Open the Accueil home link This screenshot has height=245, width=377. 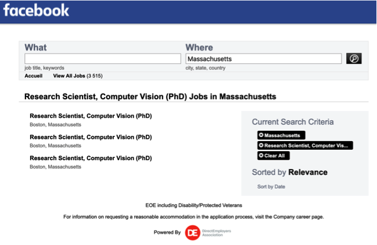[x=34, y=76]
